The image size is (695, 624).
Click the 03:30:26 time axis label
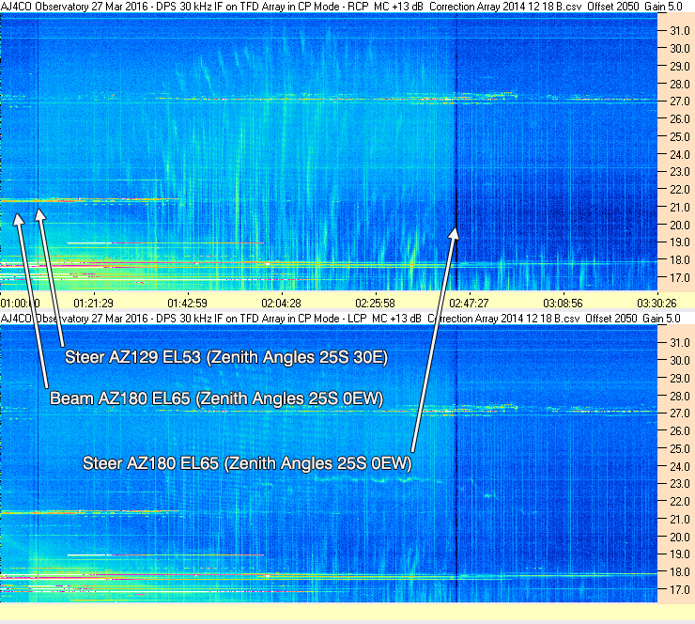click(x=656, y=304)
